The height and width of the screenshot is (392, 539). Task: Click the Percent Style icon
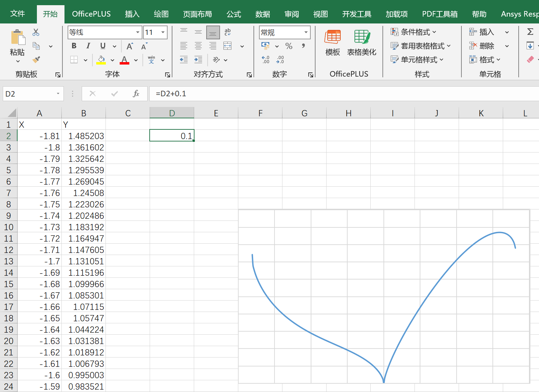click(289, 46)
